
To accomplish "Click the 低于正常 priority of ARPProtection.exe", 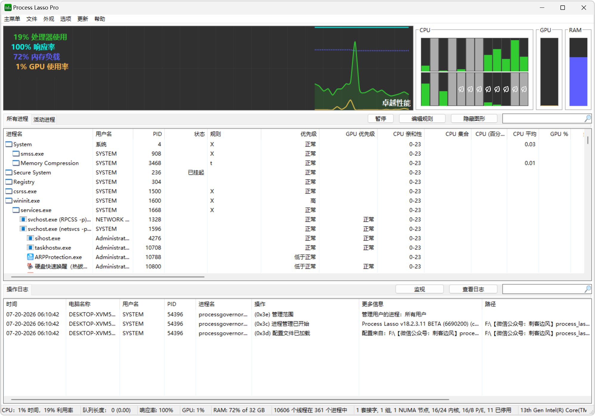I will click(x=305, y=257).
